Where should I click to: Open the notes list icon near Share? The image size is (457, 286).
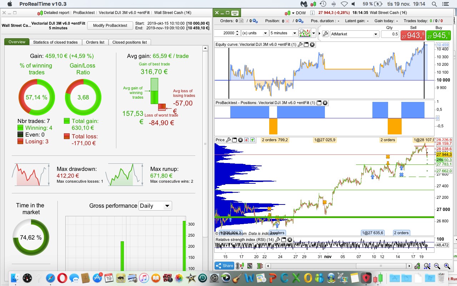250,266
